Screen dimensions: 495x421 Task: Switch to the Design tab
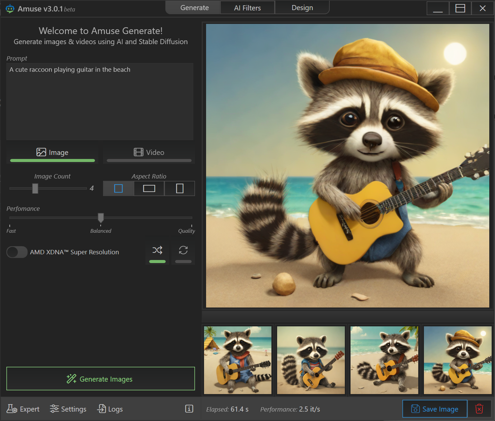[x=302, y=8]
